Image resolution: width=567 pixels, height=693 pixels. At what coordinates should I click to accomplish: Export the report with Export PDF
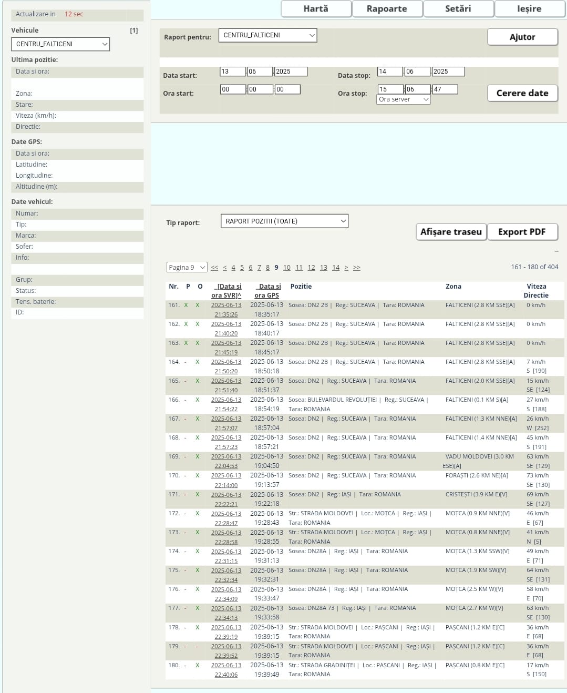[x=522, y=232]
